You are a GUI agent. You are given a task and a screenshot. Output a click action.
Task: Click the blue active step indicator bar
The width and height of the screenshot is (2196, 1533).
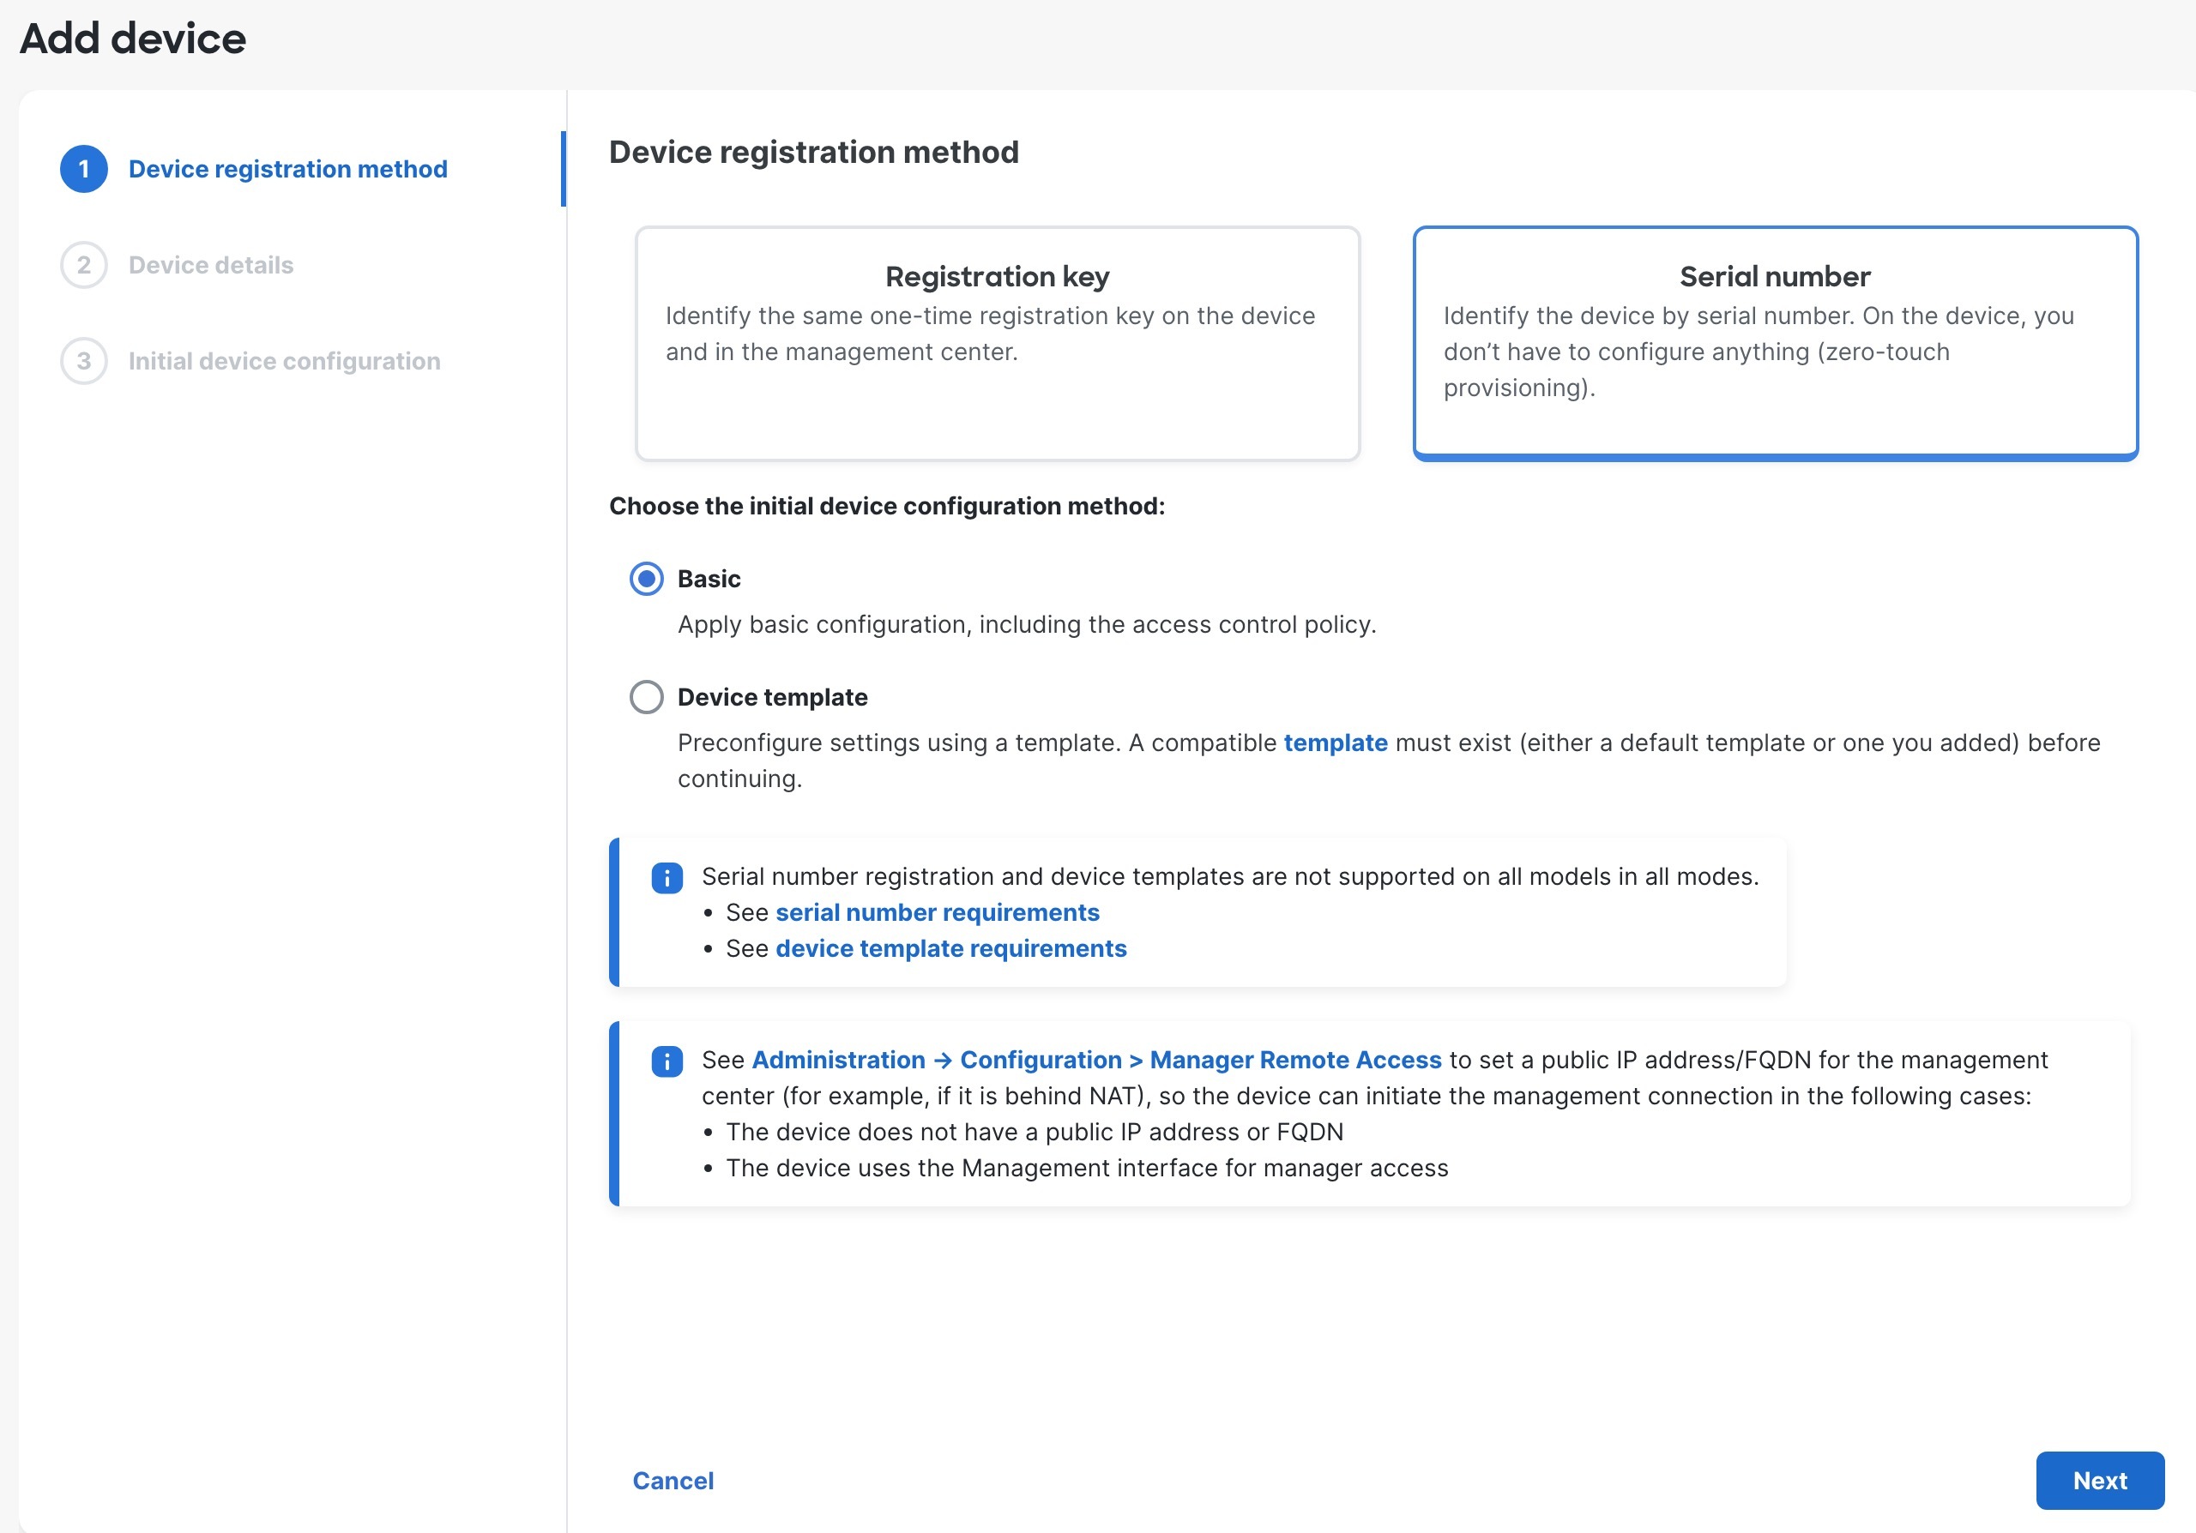565,168
